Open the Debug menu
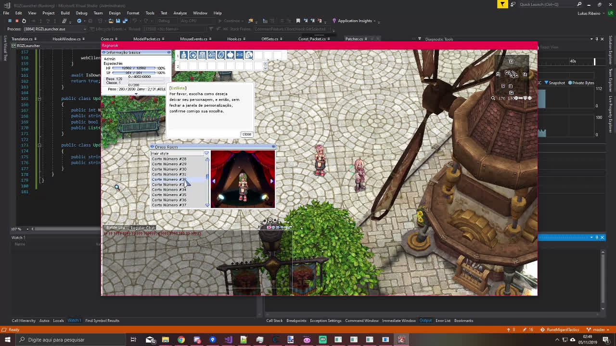 tap(81, 13)
